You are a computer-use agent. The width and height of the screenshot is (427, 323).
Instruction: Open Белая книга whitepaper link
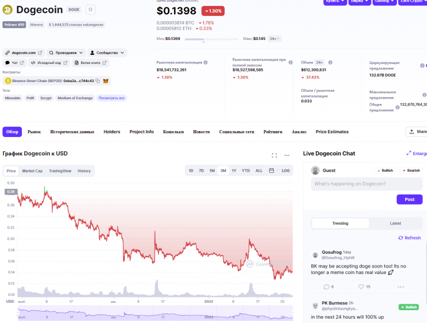90,63
